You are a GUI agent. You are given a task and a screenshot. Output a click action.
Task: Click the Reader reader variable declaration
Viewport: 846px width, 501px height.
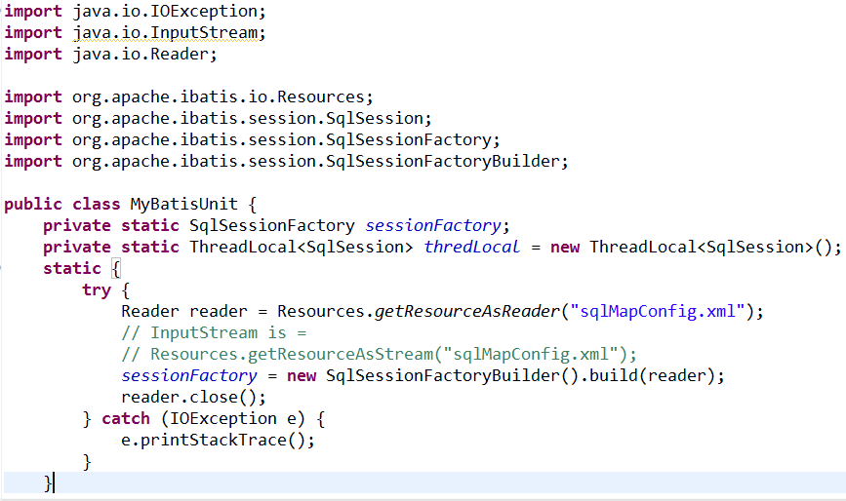click(x=184, y=311)
